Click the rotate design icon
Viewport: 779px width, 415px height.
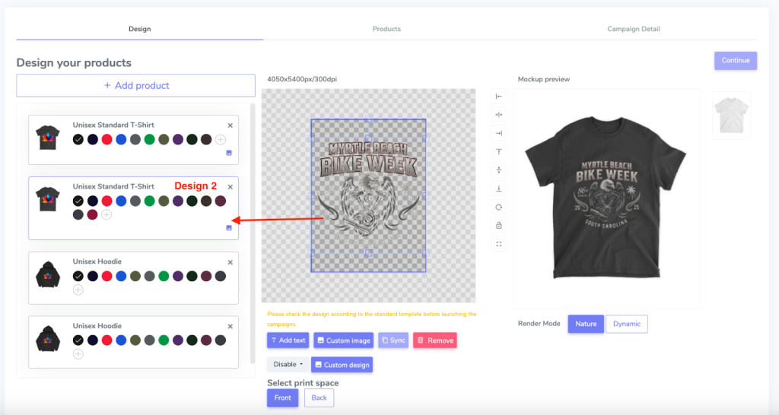[x=499, y=207]
